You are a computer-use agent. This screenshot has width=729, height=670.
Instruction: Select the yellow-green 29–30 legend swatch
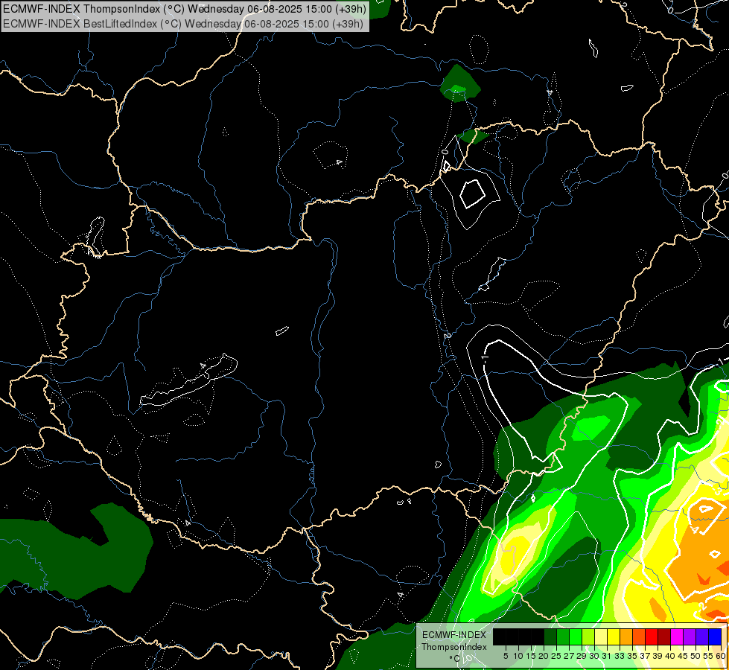coord(588,637)
